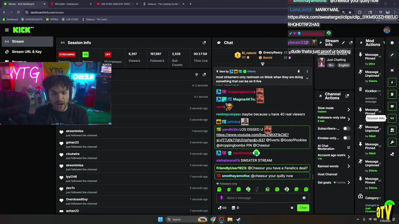Click the Windows taskbar Search box

click(x=187, y=219)
